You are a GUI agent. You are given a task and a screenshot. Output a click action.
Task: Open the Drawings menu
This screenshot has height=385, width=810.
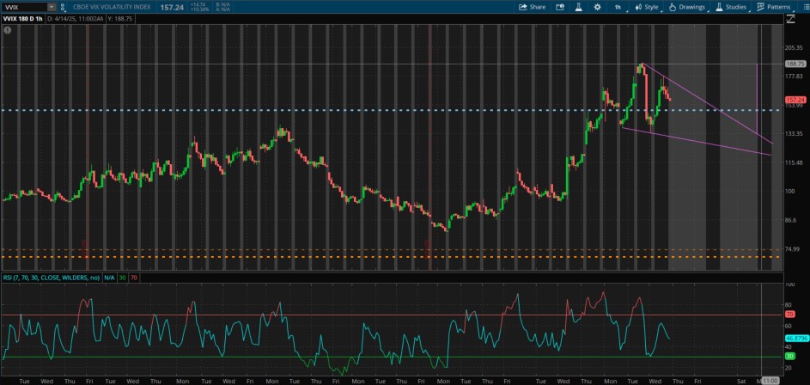point(687,7)
